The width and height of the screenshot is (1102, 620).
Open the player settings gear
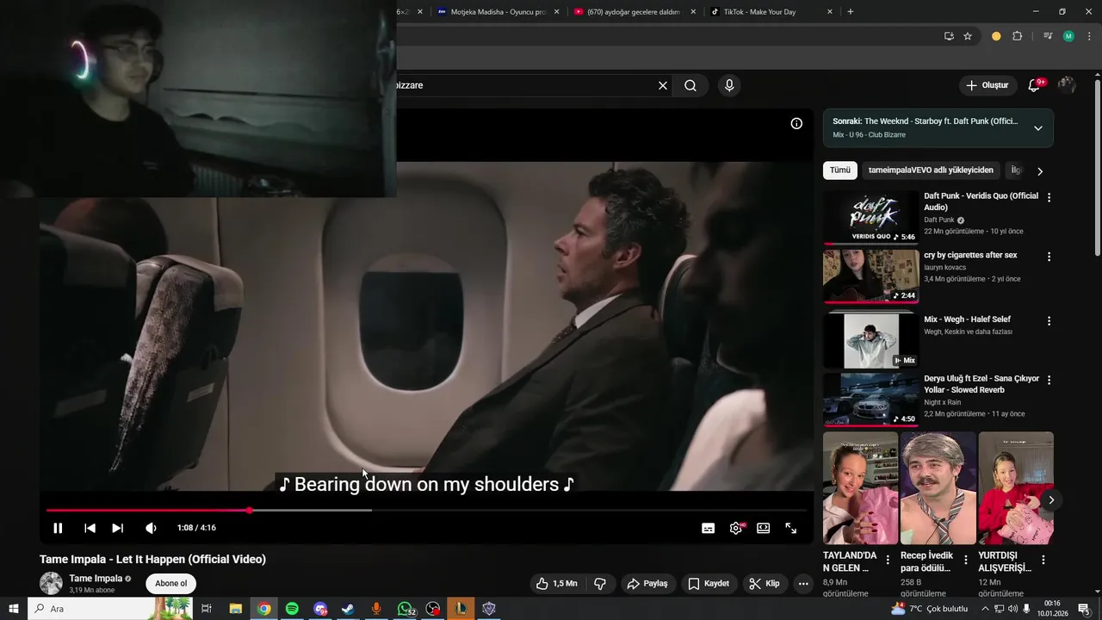(736, 528)
